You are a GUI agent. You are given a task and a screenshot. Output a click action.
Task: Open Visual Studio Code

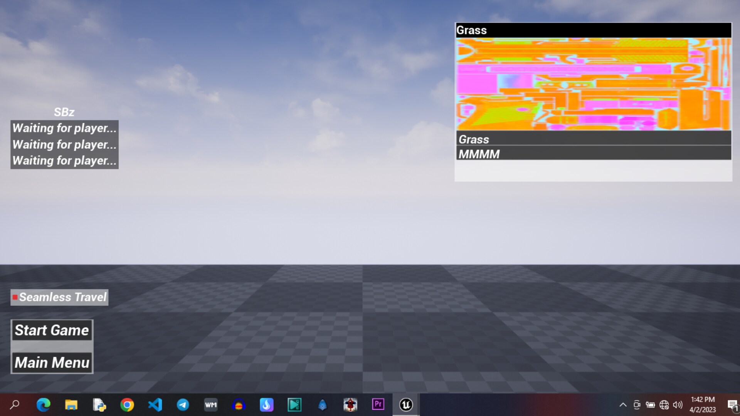[155, 404]
